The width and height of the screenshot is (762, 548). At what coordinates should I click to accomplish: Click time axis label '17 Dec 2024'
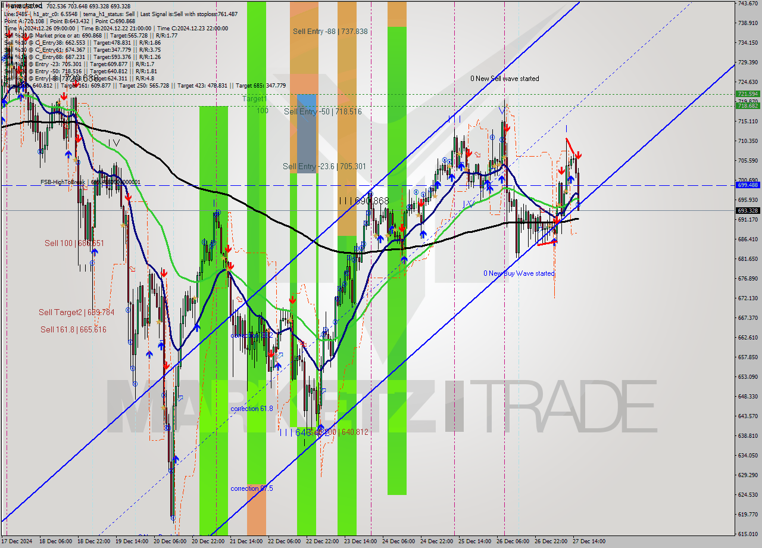(x=16, y=541)
